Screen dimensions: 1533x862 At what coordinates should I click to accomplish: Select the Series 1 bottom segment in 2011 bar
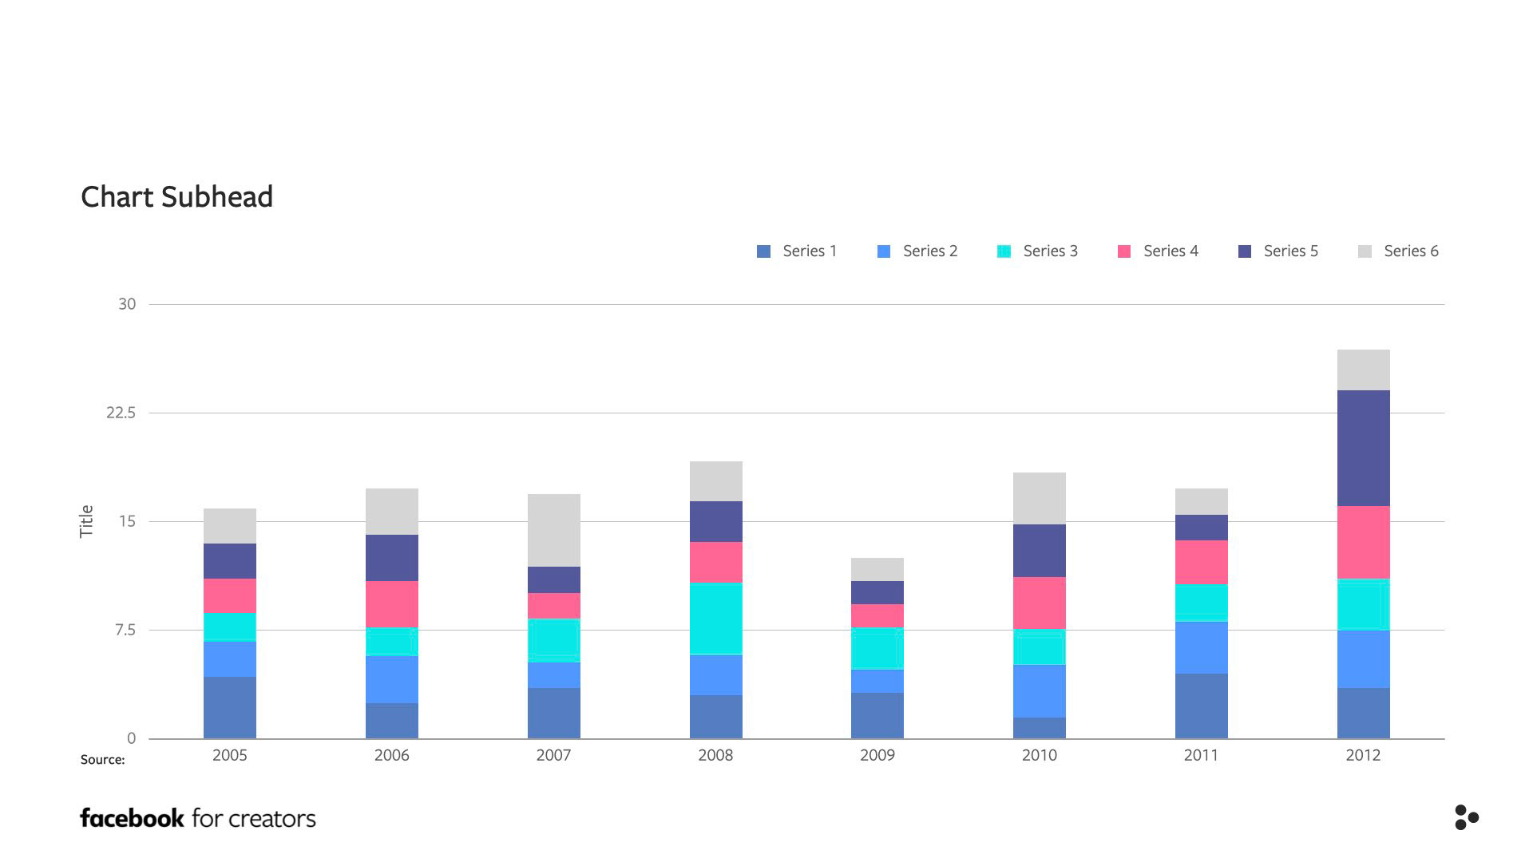click(1202, 706)
